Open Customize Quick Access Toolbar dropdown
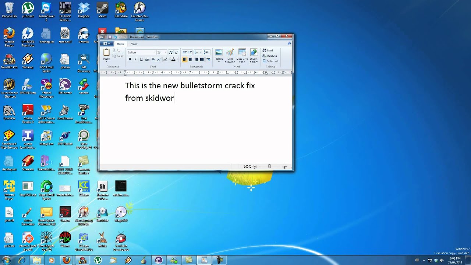Image resolution: width=471 pixels, height=265 pixels. (125, 37)
